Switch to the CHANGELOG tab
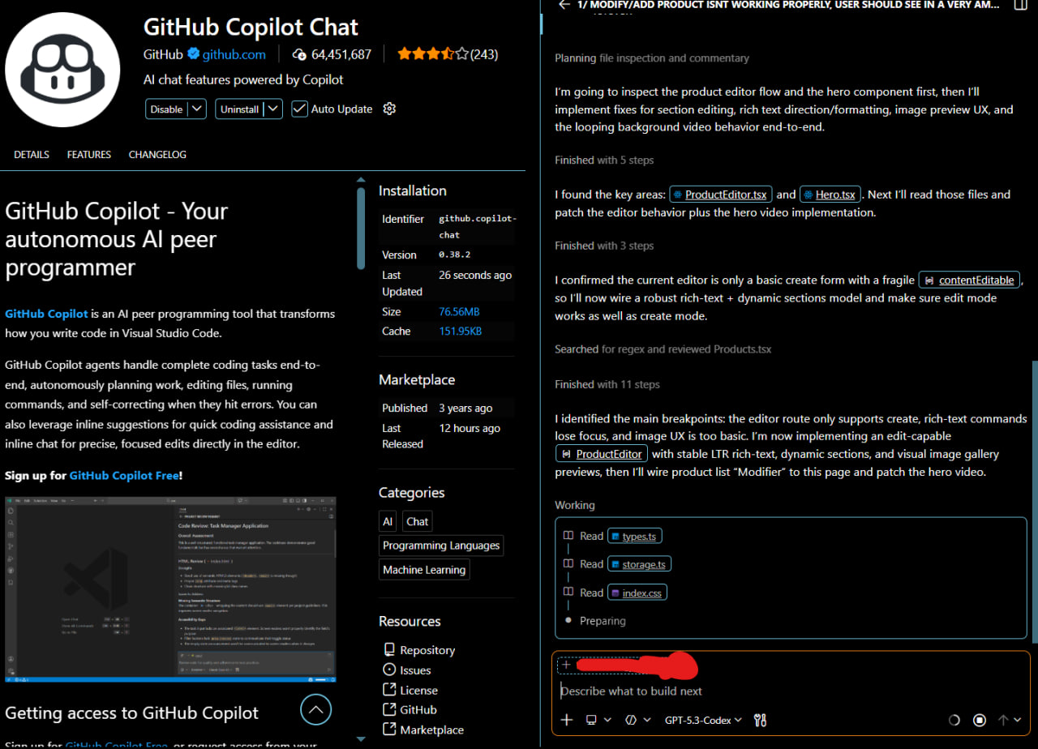The width and height of the screenshot is (1038, 749). coord(157,155)
